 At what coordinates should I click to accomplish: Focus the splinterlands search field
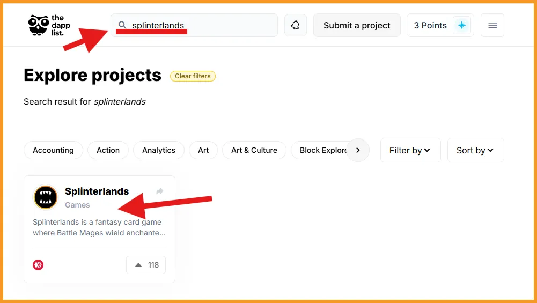click(x=194, y=25)
